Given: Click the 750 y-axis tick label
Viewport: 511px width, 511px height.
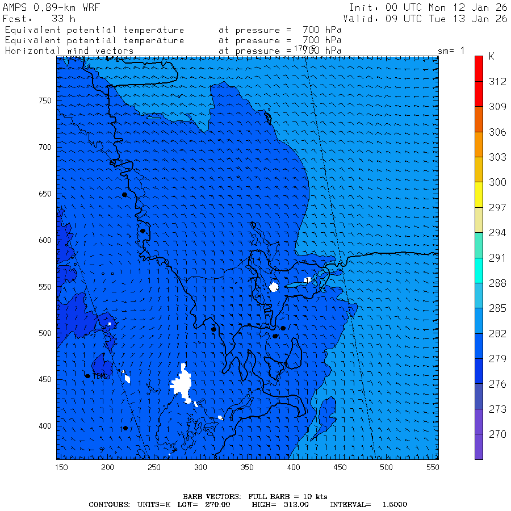Looking at the screenshot, I should [x=45, y=100].
